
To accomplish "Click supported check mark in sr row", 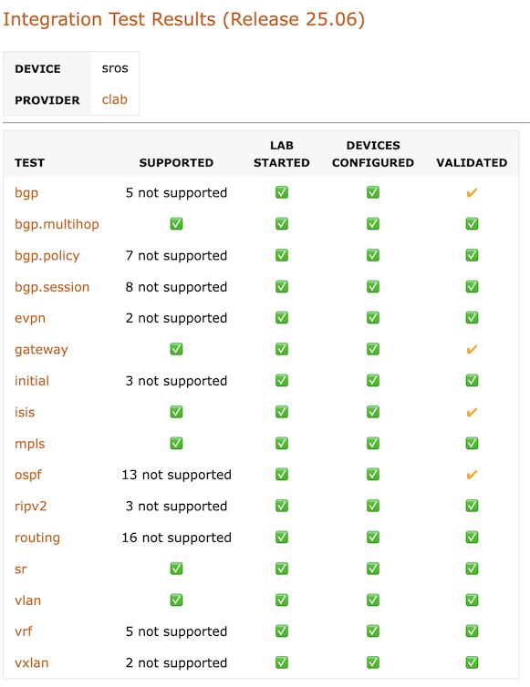I will [x=176, y=569].
